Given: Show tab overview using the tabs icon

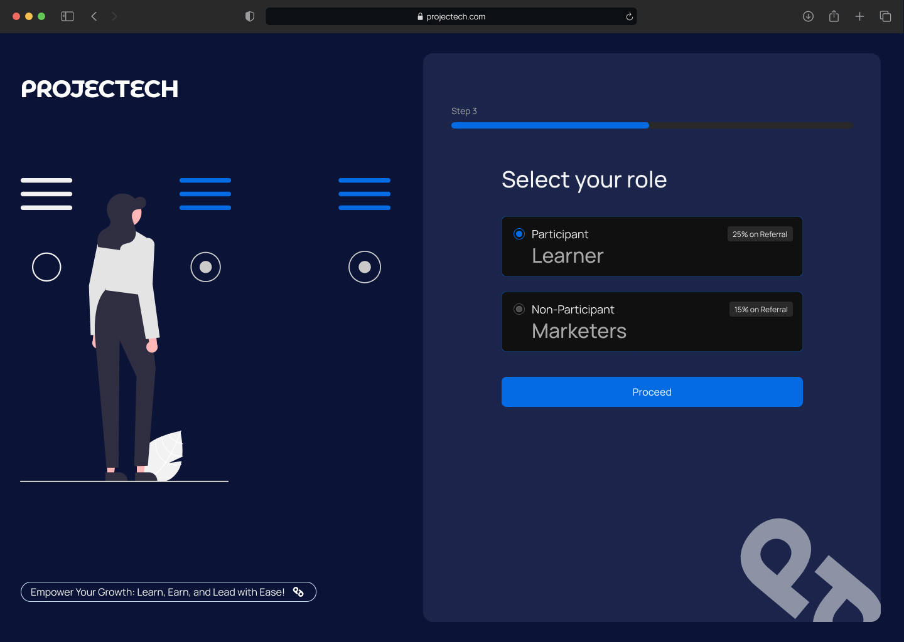Looking at the screenshot, I should click(885, 16).
